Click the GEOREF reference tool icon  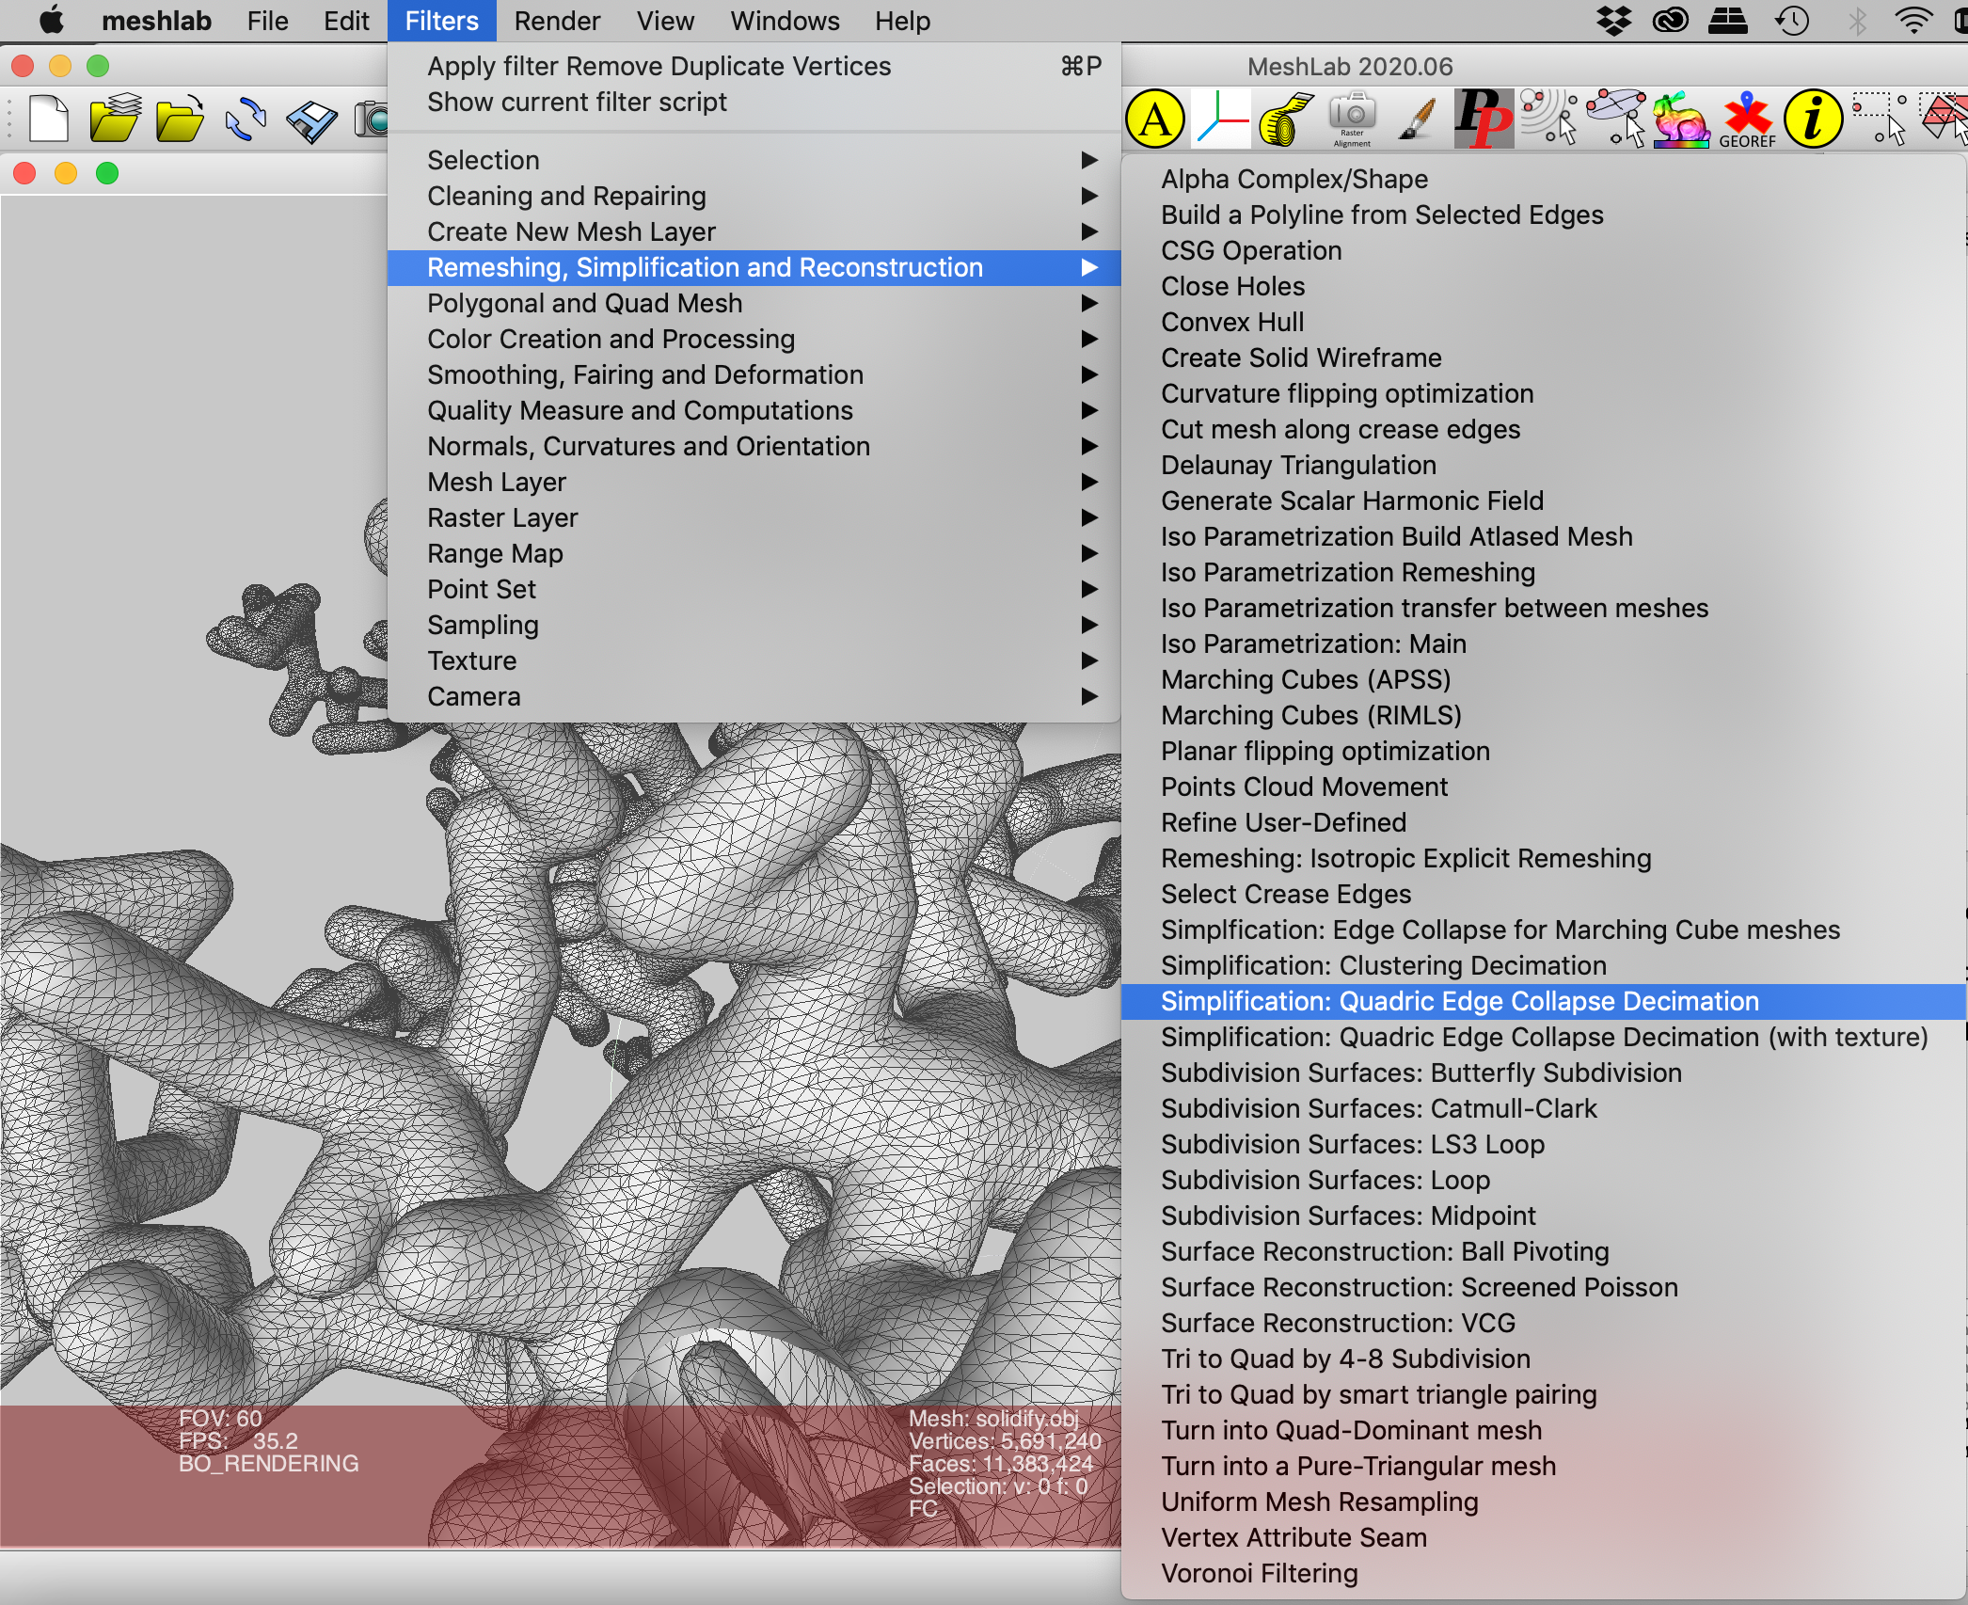pos(1747,119)
